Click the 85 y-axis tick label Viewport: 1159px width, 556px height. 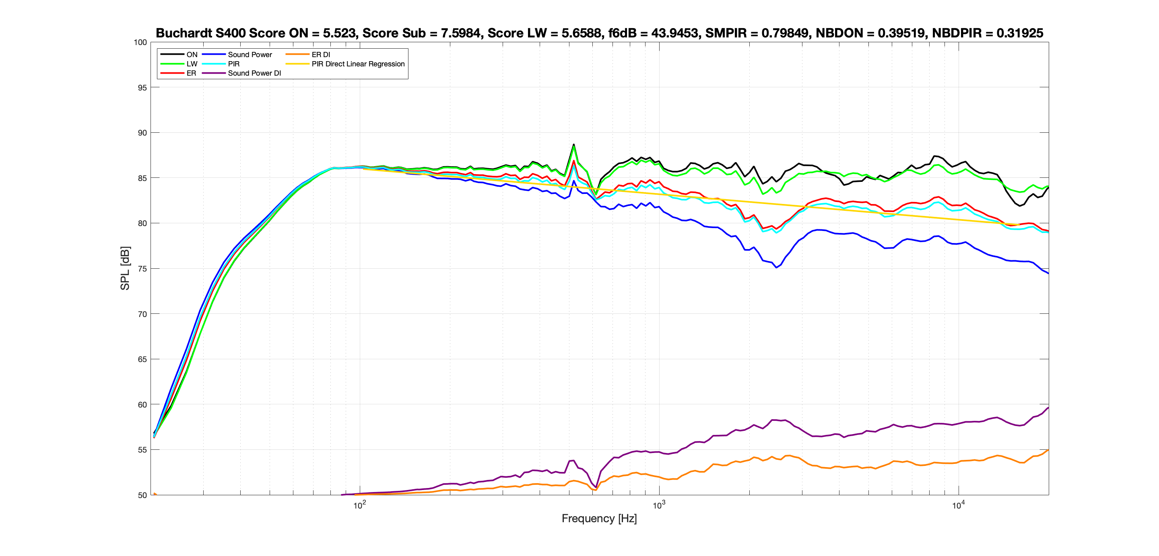pos(142,178)
